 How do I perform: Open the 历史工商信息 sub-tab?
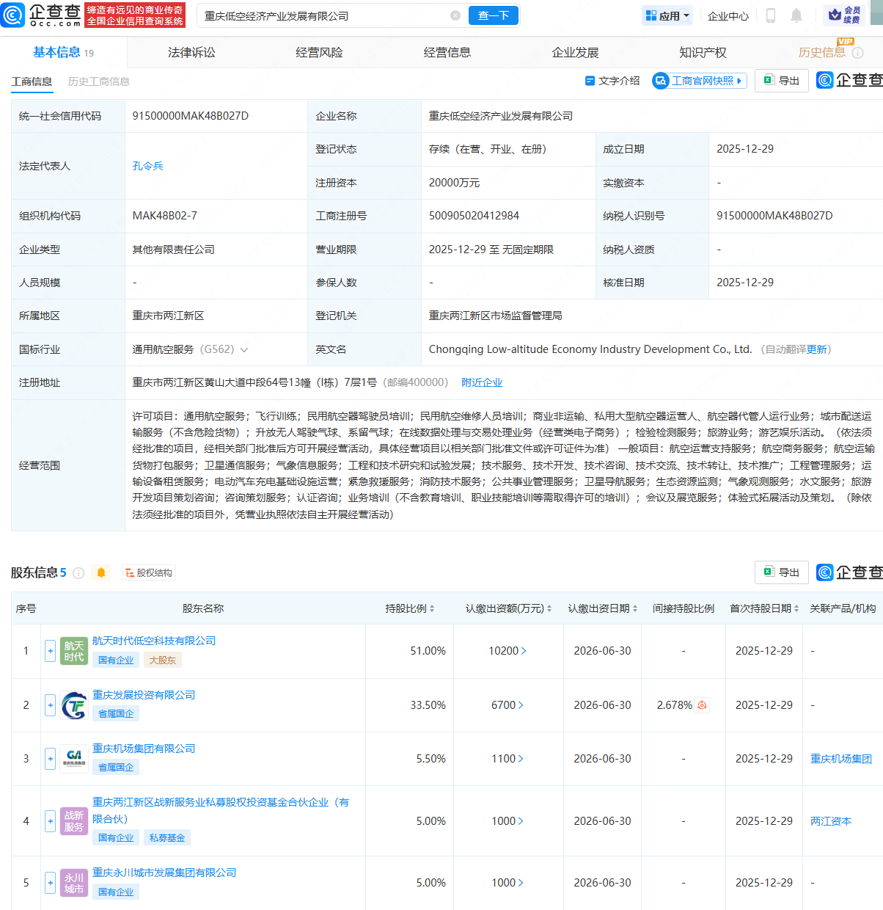coord(98,81)
